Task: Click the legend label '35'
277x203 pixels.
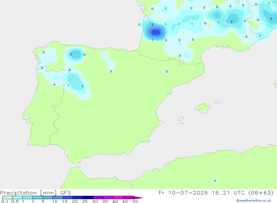Action: (x=105, y=201)
